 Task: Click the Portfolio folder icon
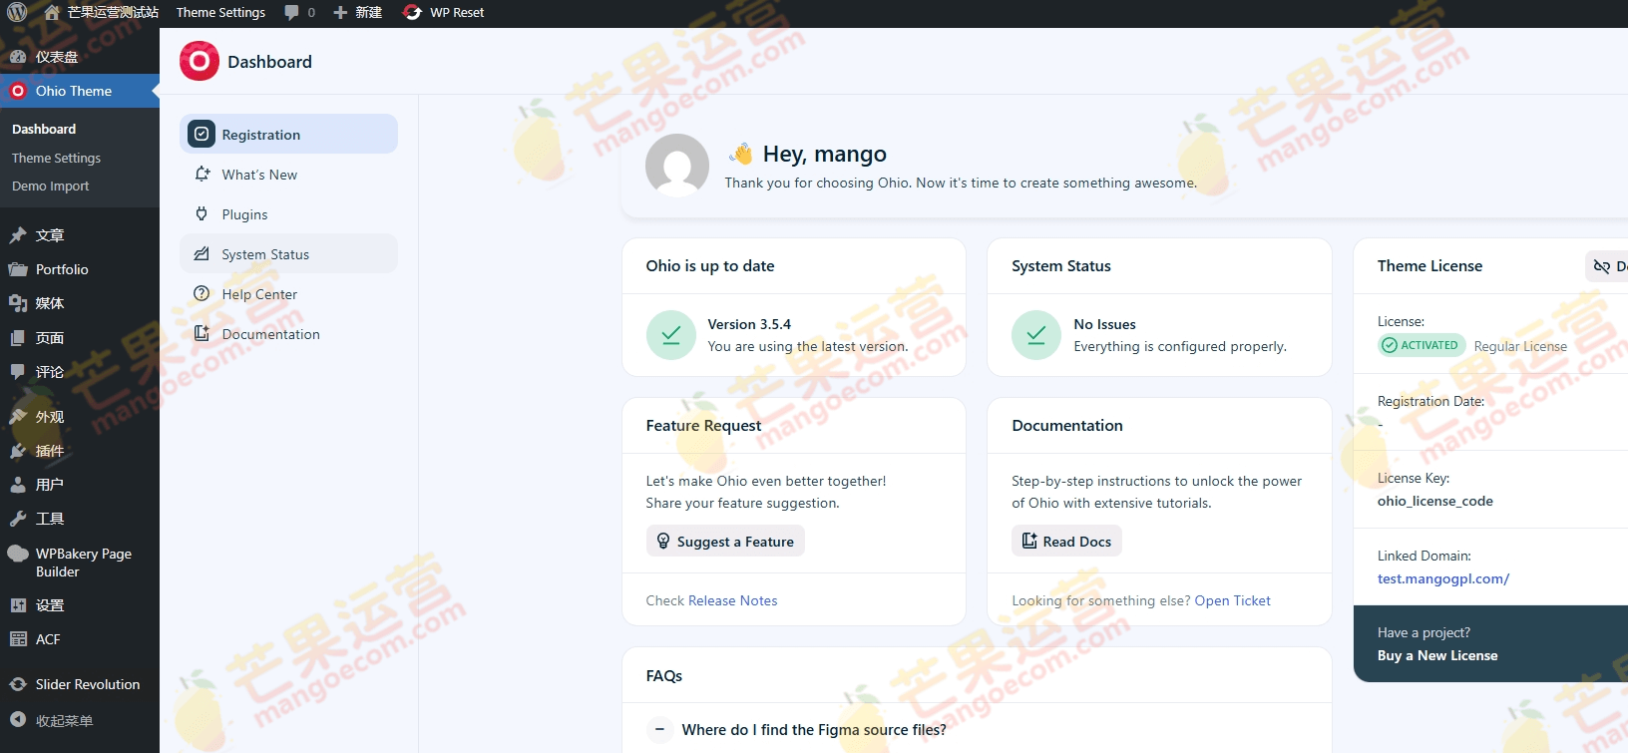pos(18,269)
